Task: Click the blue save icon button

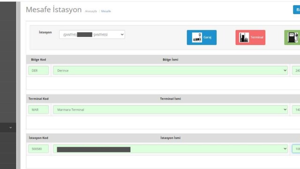Action: coord(297,9)
